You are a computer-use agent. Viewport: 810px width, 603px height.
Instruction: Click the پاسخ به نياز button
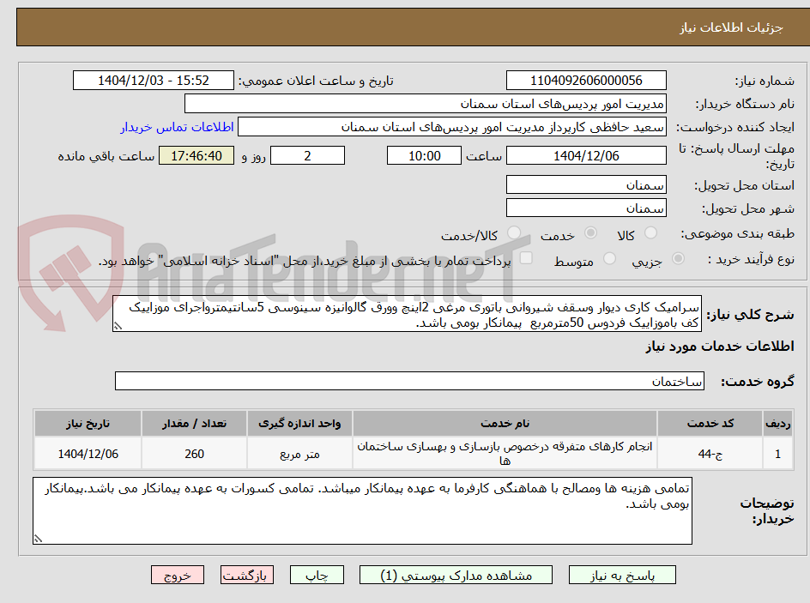coord(622,575)
